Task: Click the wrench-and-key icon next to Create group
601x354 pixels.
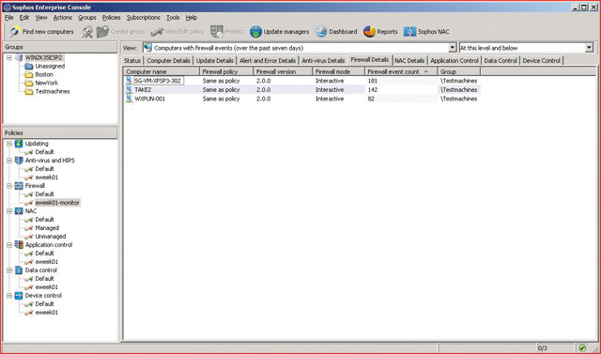Action: pos(87,32)
